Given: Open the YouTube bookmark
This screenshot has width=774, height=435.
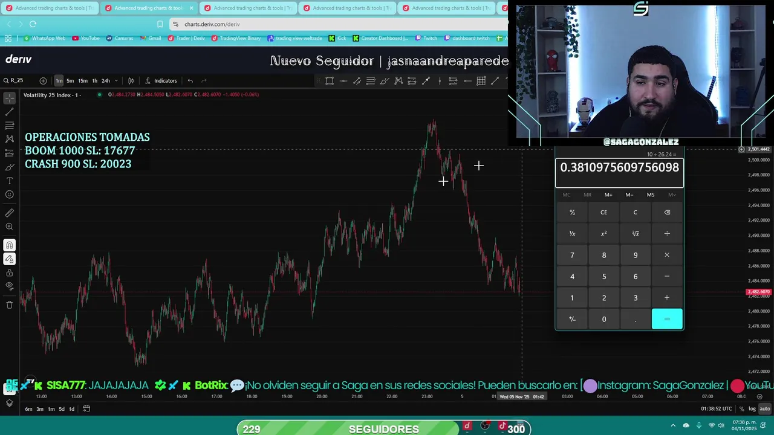Looking at the screenshot, I should point(86,38).
